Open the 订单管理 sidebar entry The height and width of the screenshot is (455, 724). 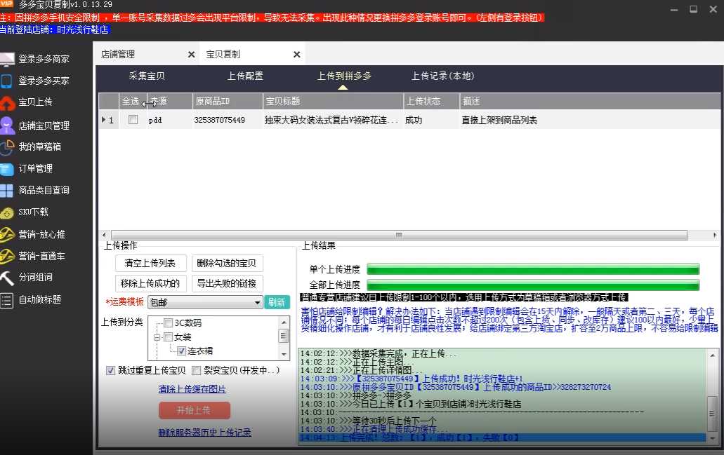coord(36,169)
